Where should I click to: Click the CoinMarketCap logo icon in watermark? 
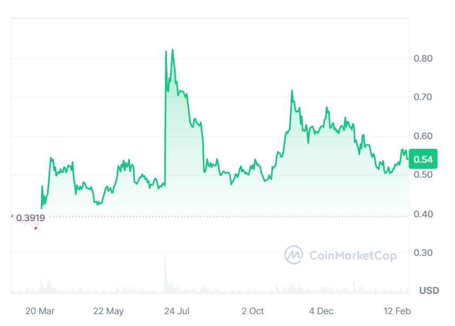294,255
